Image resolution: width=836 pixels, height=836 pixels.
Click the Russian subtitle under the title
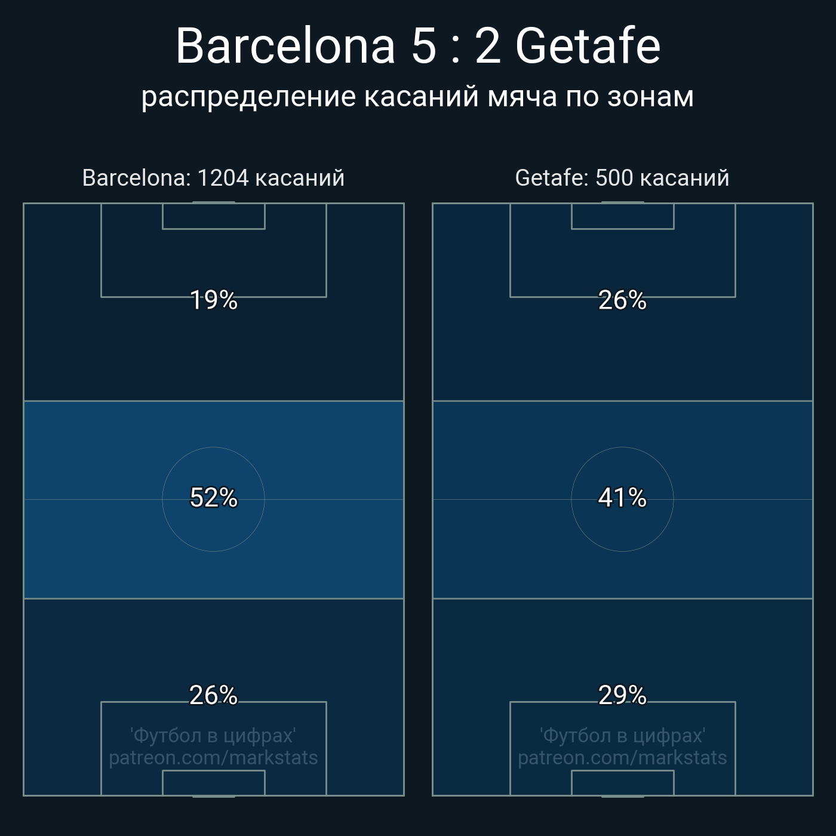pyautogui.click(x=417, y=96)
